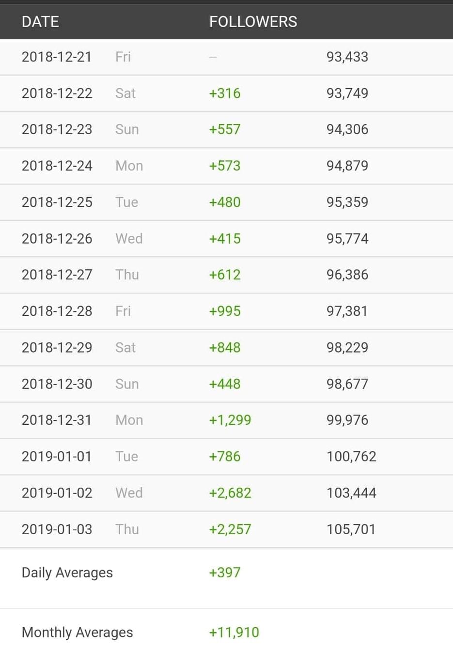This screenshot has width=453, height=664.
Task: Click the 98,229 followers total
Action: (347, 347)
